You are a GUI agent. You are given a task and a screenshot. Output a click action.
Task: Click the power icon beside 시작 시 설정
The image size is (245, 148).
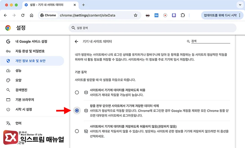pyautogui.click(x=8, y=109)
